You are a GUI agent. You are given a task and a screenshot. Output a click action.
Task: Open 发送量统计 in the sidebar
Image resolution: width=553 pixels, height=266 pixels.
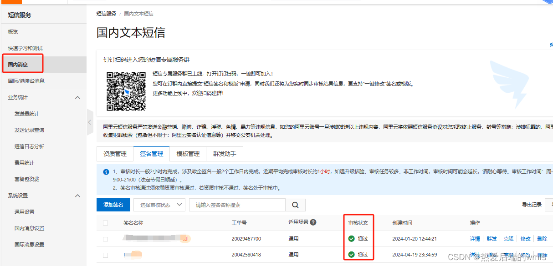click(27, 114)
